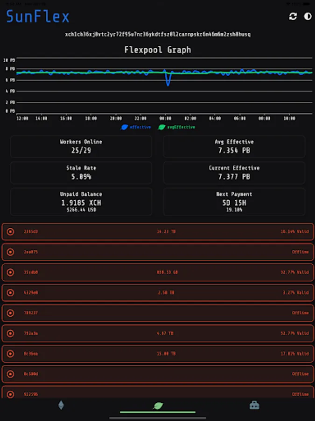This screenshot has width=315, height=421.
Task: Click the Offline status of worker 932596
Action: (300, 394)
